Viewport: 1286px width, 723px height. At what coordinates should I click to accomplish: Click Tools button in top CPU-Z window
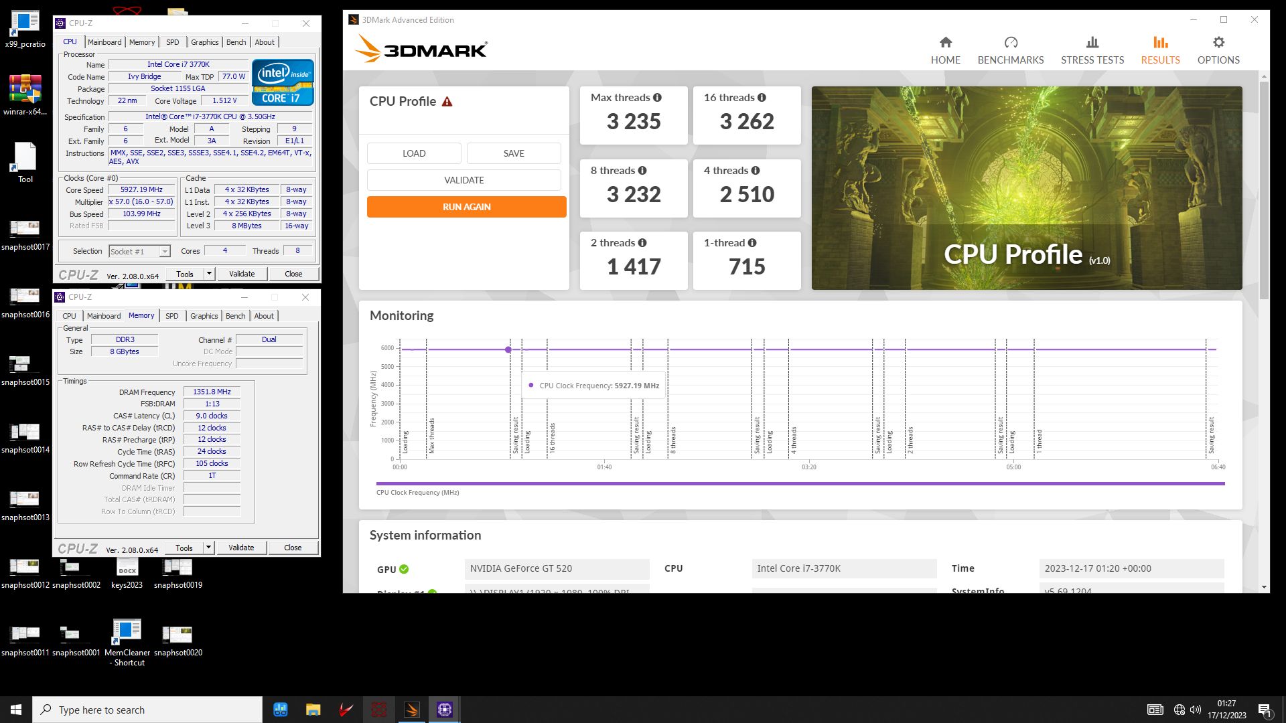(x=185, y=274)
